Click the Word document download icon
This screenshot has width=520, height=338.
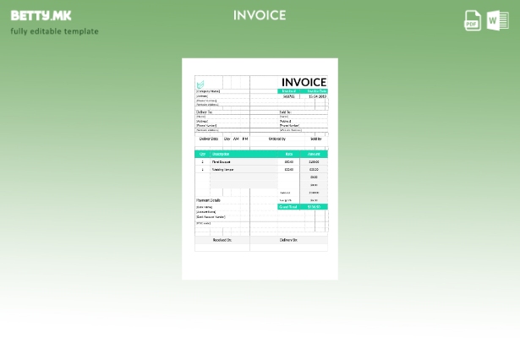pos(497,20)
